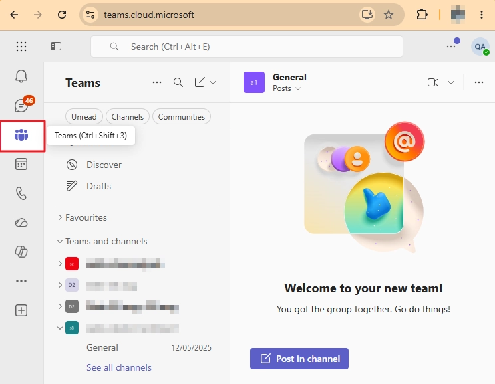
Task: Open the browser extensions menu
Action: pos(422,15)
